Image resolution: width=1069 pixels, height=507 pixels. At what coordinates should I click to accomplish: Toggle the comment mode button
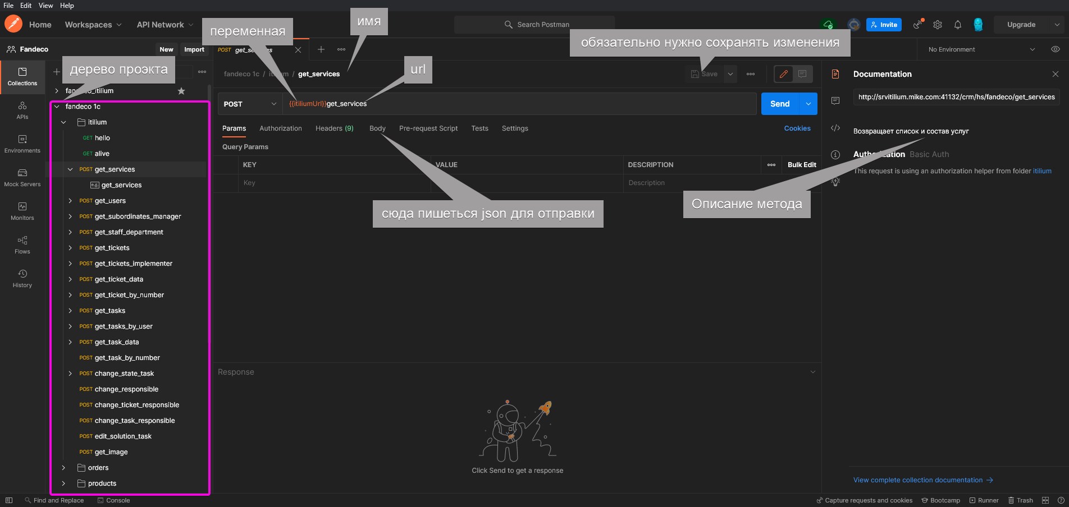pos(802,74)
